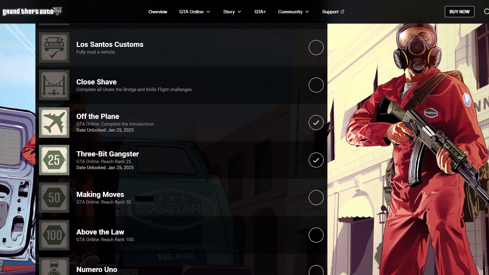Expand the Story dropdown menu
489x275 pixels.
pos(232,12)
